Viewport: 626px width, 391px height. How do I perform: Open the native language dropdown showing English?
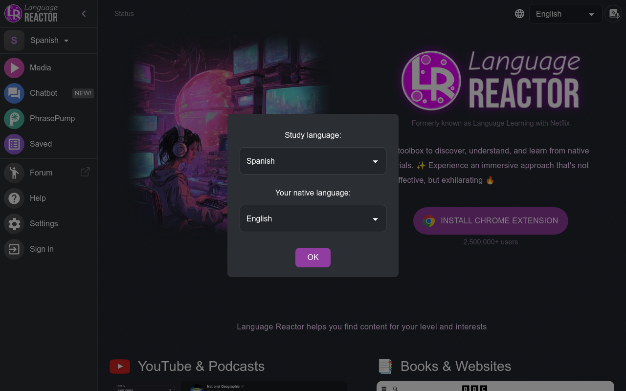[313, 218]
